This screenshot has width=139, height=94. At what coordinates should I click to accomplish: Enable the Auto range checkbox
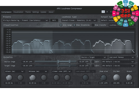tap(61, 25)
